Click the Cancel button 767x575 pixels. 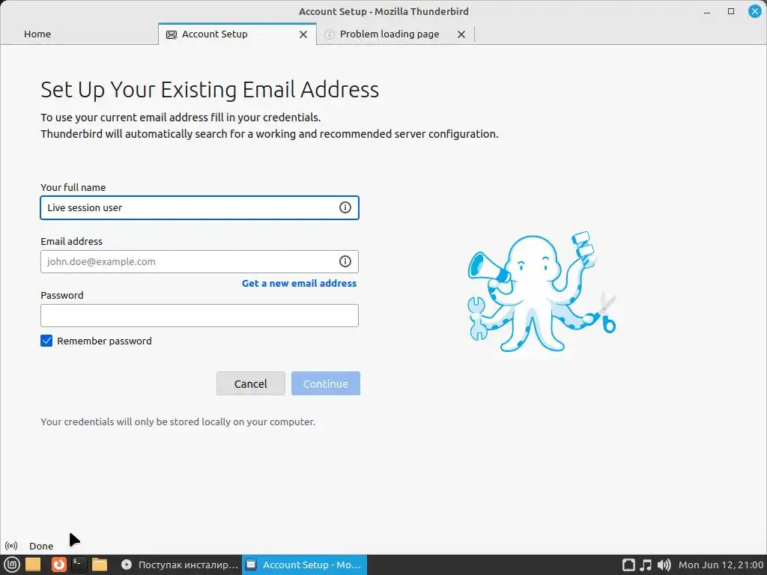point(250,384)
